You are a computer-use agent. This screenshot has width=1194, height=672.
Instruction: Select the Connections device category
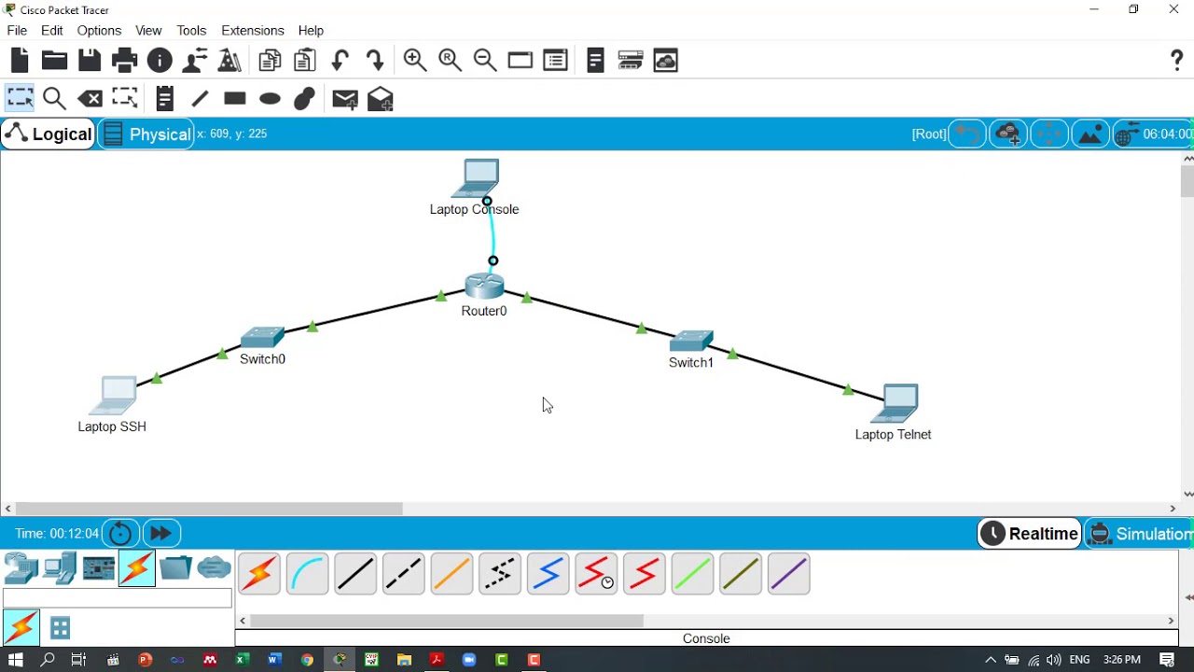[x=136, y=568]
